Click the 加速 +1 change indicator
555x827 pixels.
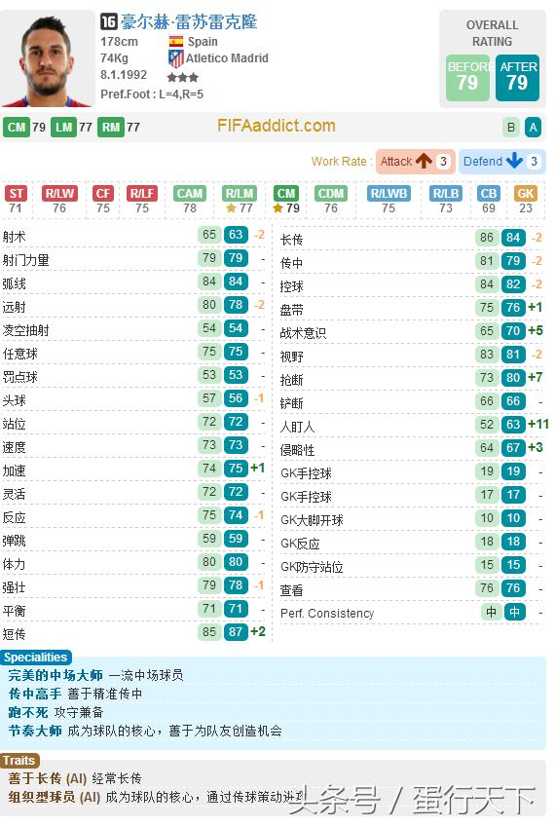(x=258, y=468)
